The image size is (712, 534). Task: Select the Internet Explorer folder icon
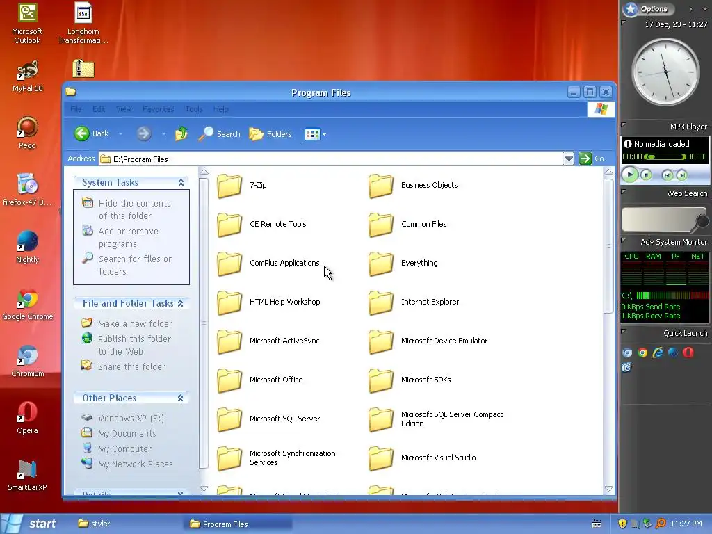click(381, 302)
